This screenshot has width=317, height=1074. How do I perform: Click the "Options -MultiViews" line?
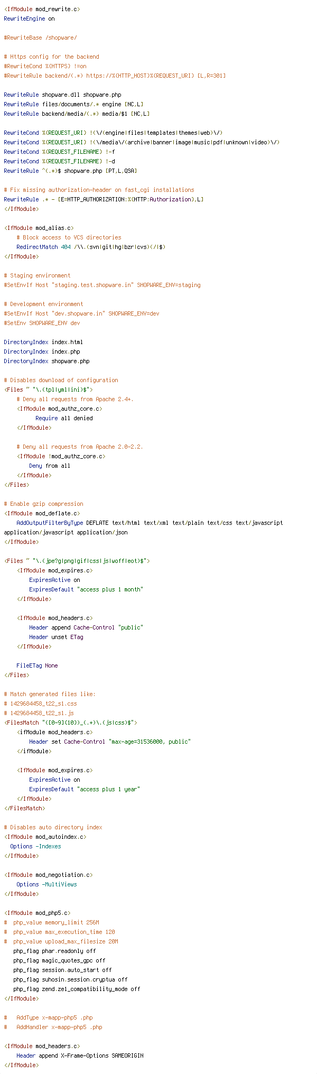(46, 884)
